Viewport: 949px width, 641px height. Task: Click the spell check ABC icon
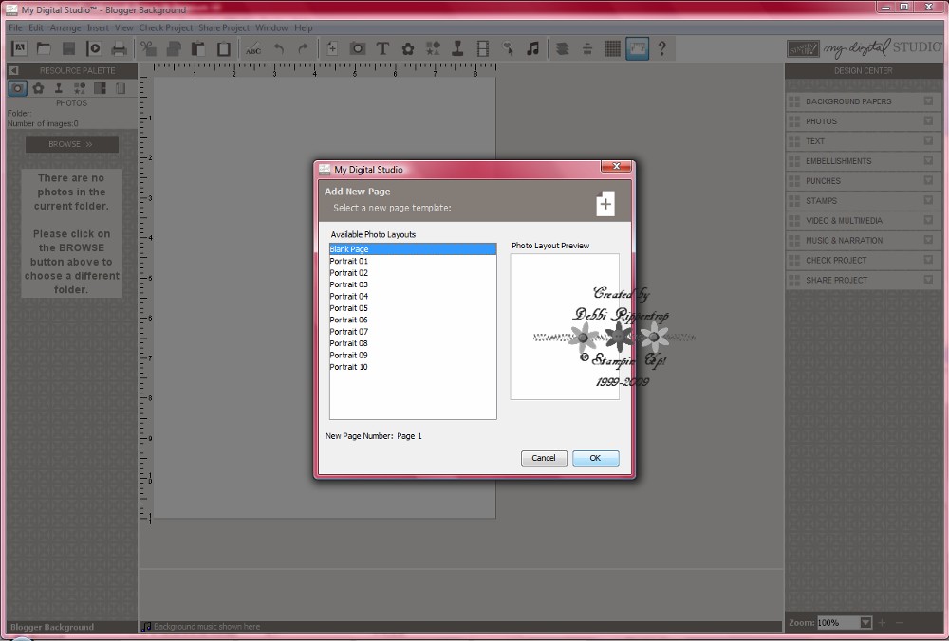253,49
